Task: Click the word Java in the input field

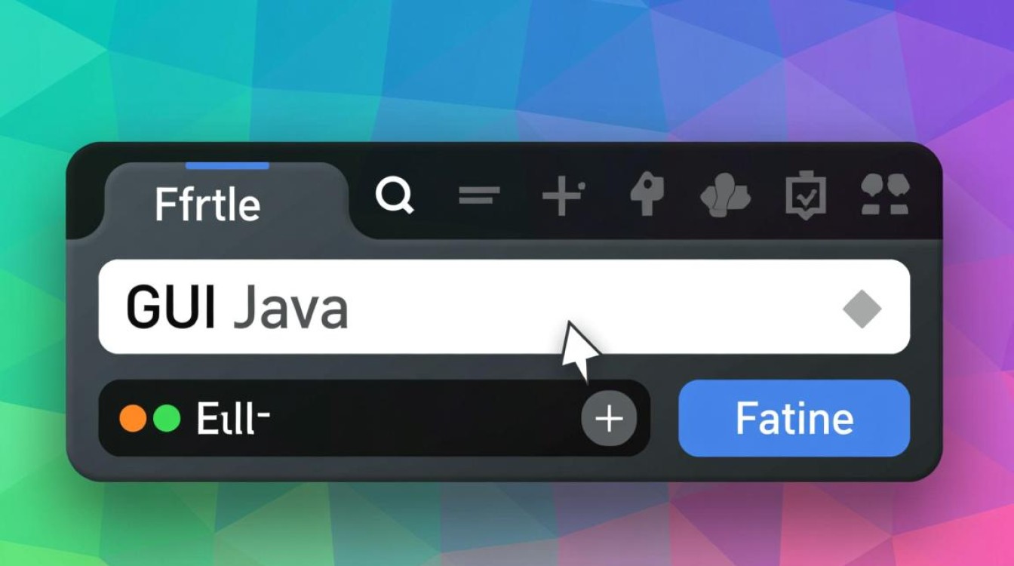Action: (x=290, y=307)
